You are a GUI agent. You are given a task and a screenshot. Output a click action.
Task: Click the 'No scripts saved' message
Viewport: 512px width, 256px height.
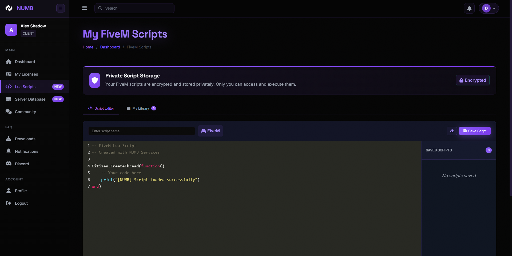point(459,176)
